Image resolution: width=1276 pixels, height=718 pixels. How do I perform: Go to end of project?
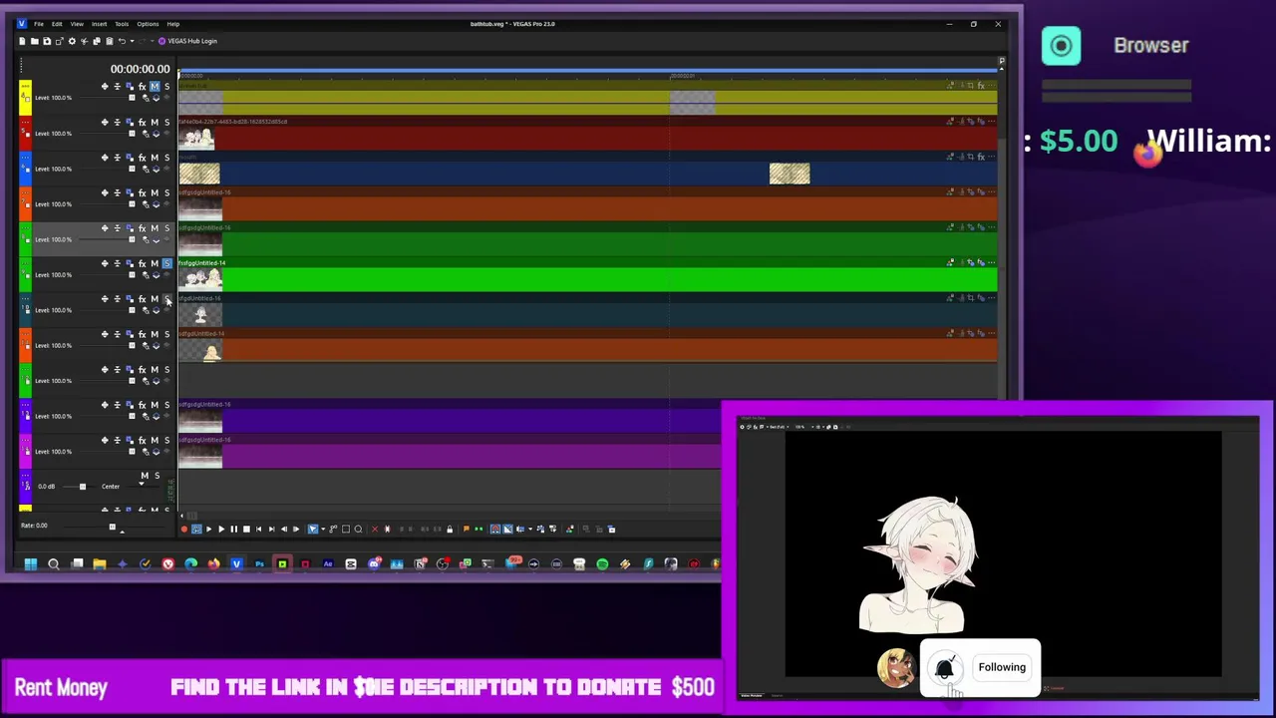[271, 530]
